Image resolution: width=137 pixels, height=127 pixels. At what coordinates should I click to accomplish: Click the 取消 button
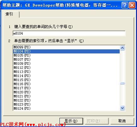click(x=122, y=121)
